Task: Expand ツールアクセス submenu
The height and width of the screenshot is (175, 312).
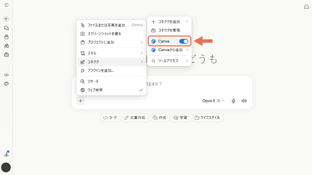Action: pos(169,61)
